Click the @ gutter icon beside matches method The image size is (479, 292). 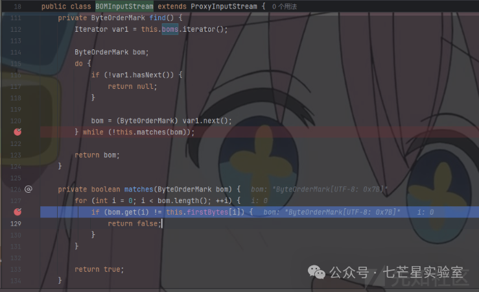tap(28, 189)
